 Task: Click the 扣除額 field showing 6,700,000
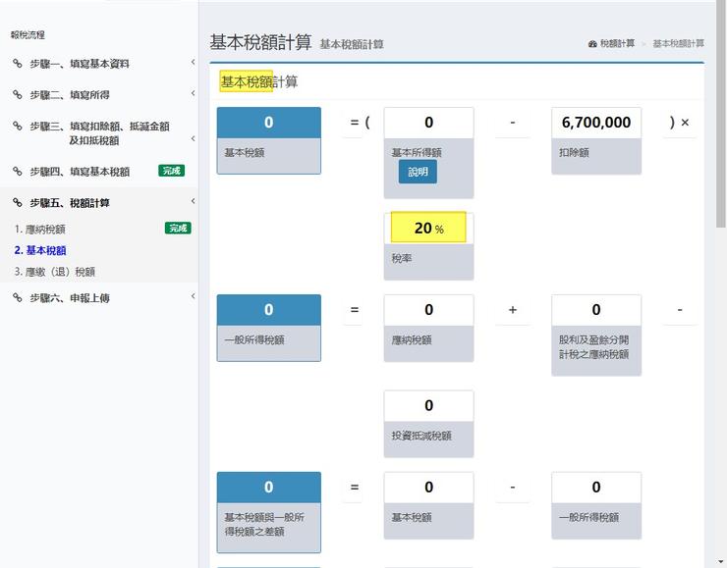(596, 123)
